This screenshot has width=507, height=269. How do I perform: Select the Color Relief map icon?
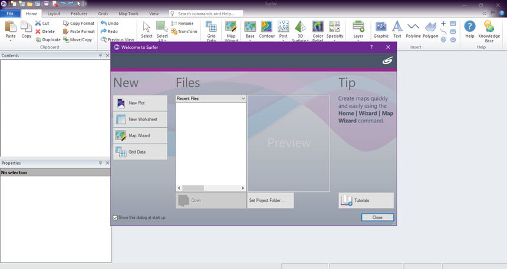(x=318, y=27)
